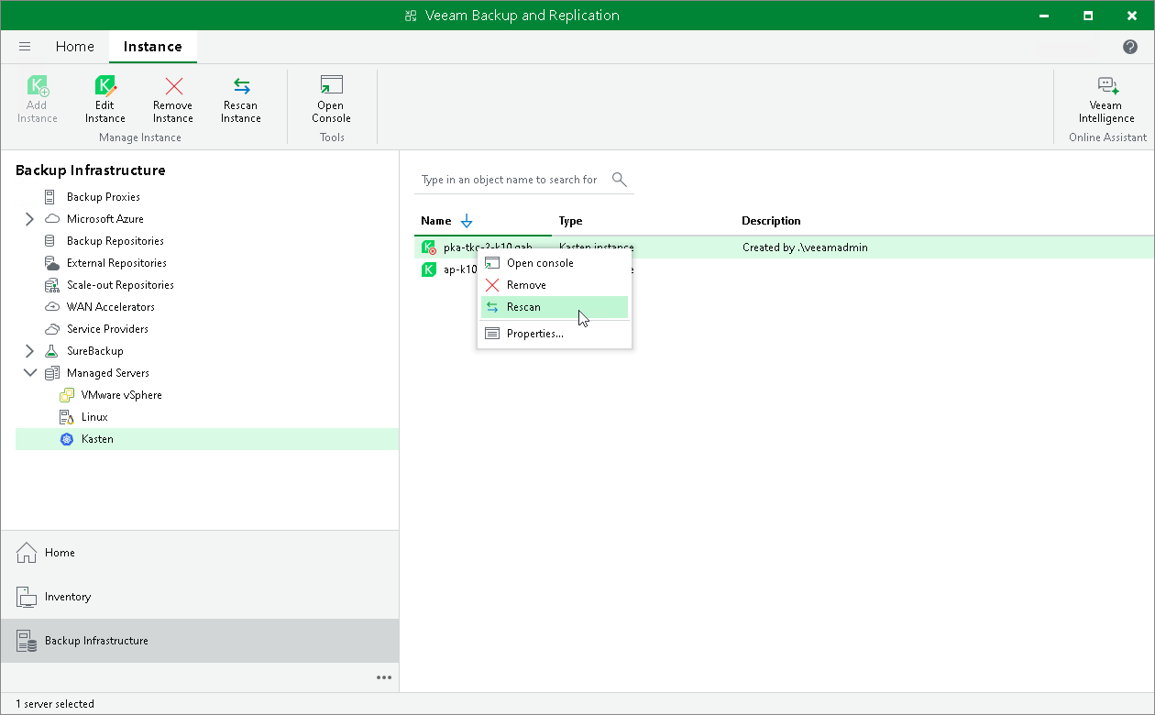Click the Home house icon in navigation

coord(26,553)
